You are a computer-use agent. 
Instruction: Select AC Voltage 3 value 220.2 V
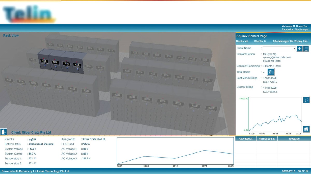86,158
